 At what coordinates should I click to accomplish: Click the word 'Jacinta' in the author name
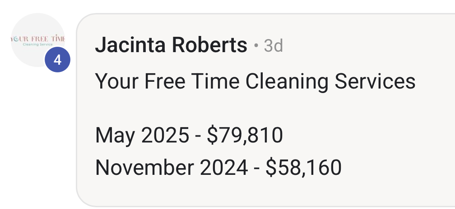[x=130, y=45]
